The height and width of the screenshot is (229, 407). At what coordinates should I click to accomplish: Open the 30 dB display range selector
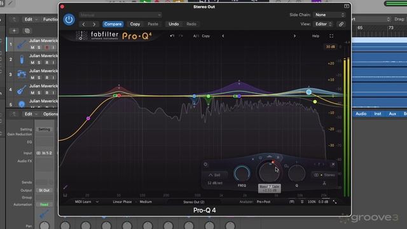point(330,46)
